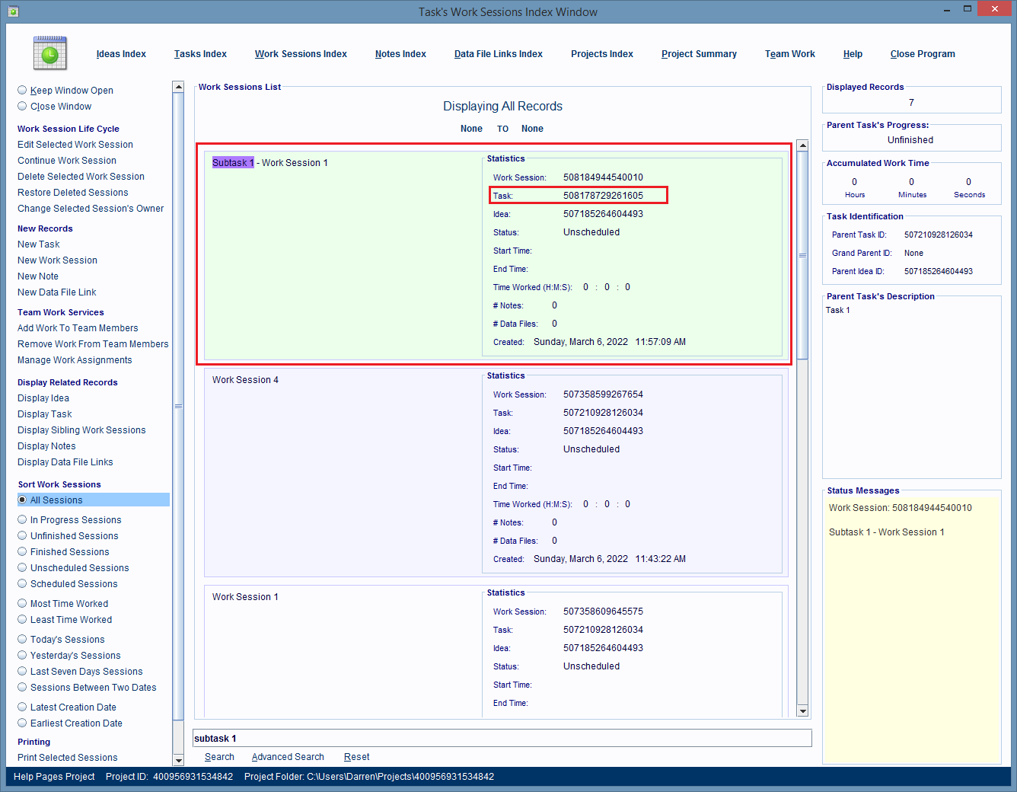This screenshot has width=1017, height=792.
Task: Click the Advanced Search button
Action: click(288, 757)
